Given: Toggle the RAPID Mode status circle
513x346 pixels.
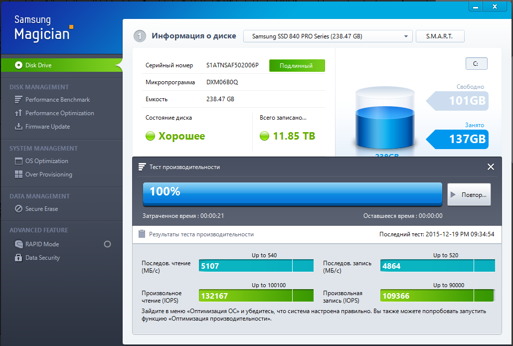Looking at the screenshot, I should pos(107,244).
